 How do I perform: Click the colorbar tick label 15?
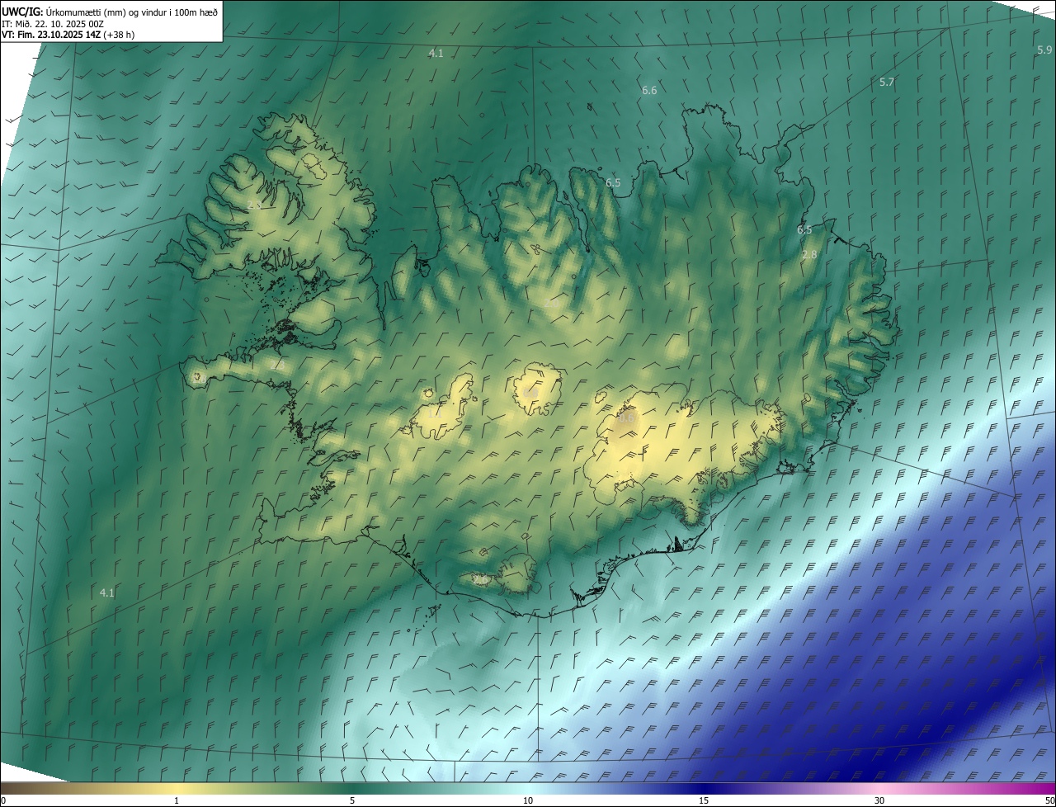[704, 800]
